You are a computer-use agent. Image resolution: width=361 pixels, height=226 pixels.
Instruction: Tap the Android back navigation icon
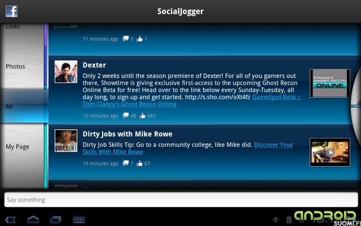tap(11, 219)
